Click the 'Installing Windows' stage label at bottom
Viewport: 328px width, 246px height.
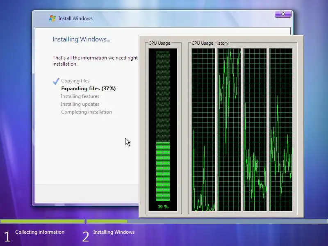tap(114, 232)
